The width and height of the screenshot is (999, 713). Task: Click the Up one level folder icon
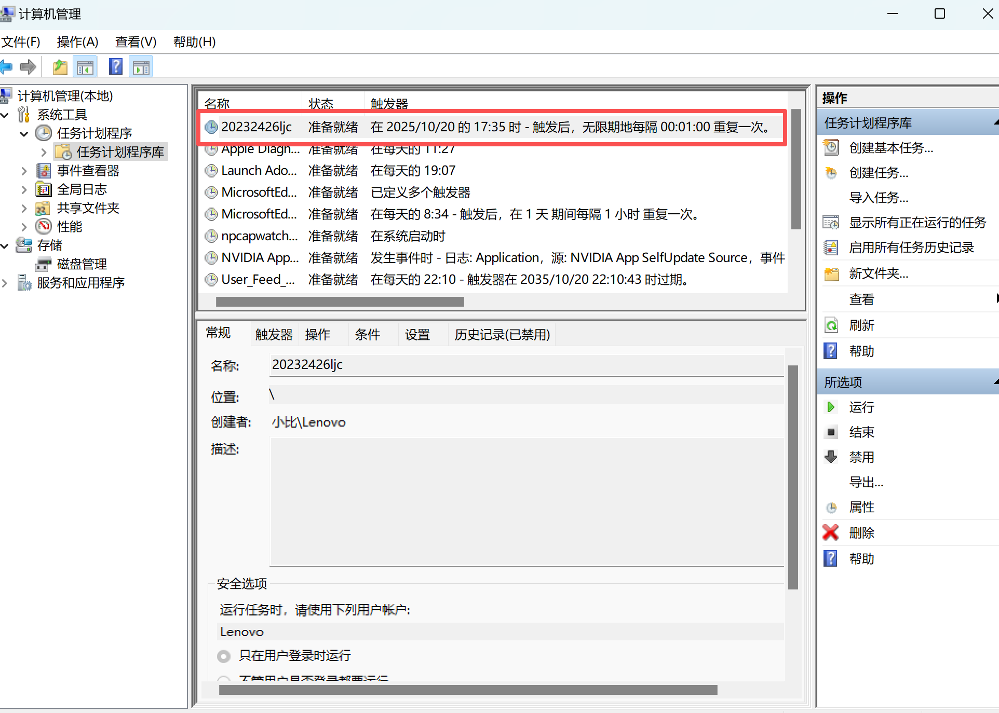point(60,67)
